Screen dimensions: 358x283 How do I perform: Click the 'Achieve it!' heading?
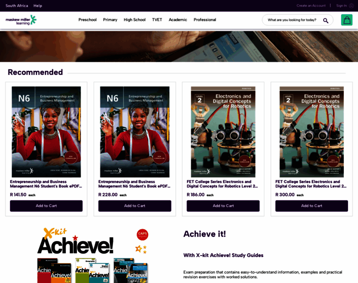(204, 234)
